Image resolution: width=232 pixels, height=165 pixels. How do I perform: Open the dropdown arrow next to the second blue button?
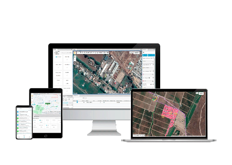point(154,55)
